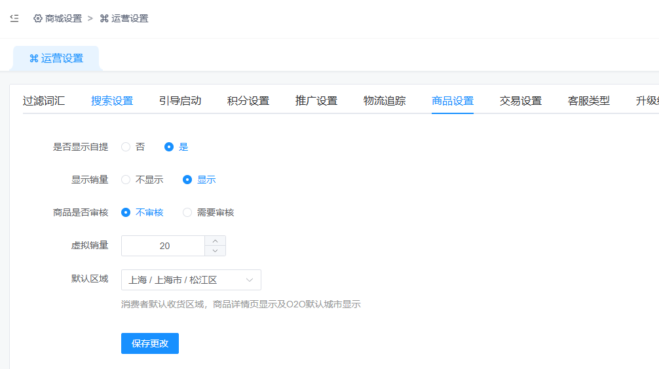Expand the 默认区域 dropdown arrow

[250, 280]
